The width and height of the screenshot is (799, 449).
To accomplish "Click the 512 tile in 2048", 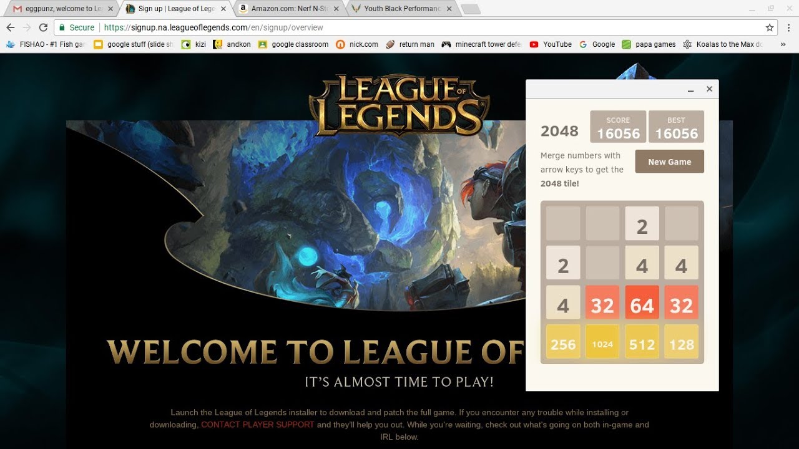I will (x=642, y=342).
